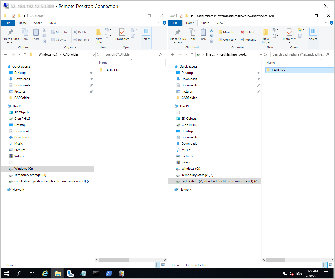Open address bar dropdown in right cadfileshare window
335x279 pixels.
(261, 54)
